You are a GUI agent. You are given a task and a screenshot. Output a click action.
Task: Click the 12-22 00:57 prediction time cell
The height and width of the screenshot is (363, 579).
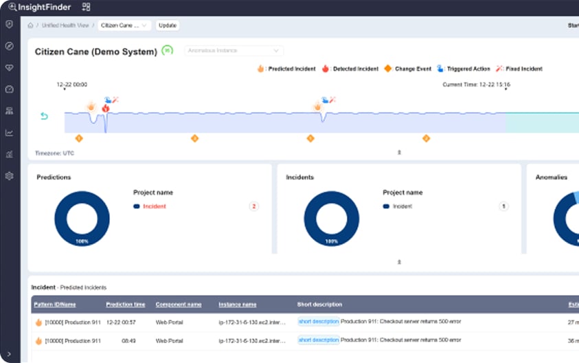click(x=121, y=322)
